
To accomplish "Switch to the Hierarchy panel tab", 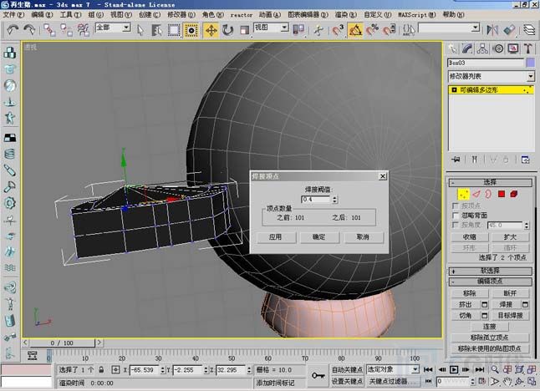I will [x=482, y=48].
